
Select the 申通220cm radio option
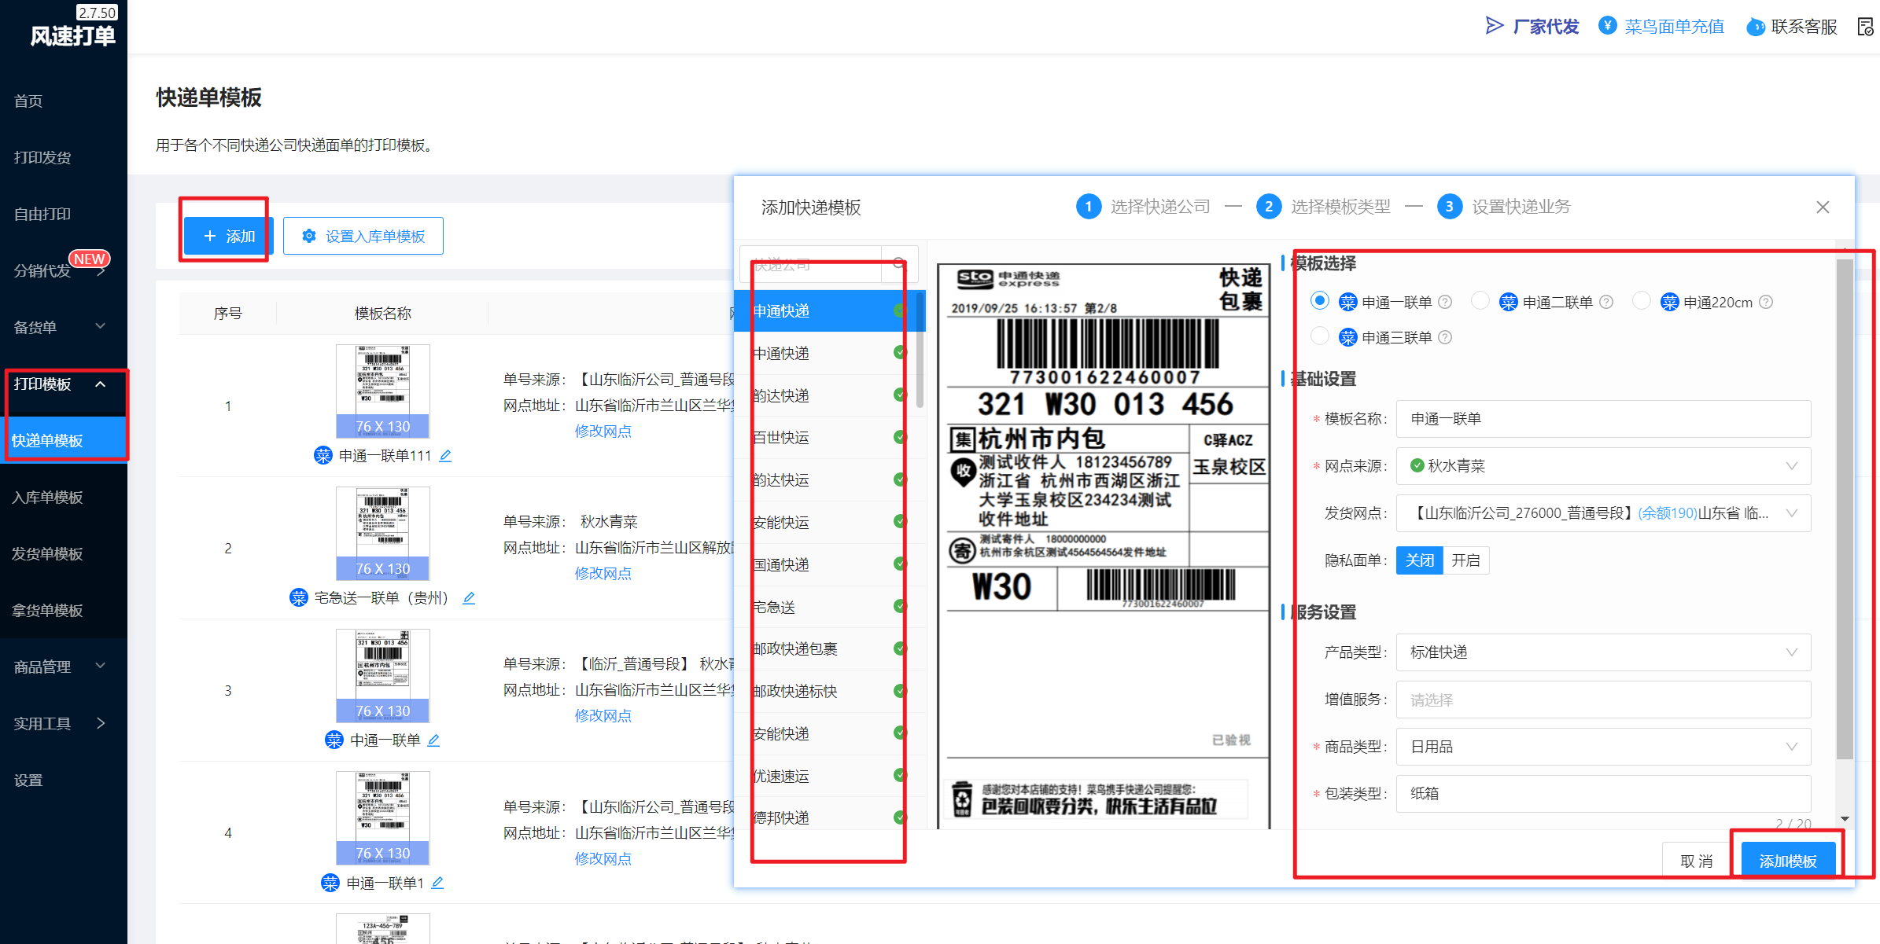pos(1642,301)
